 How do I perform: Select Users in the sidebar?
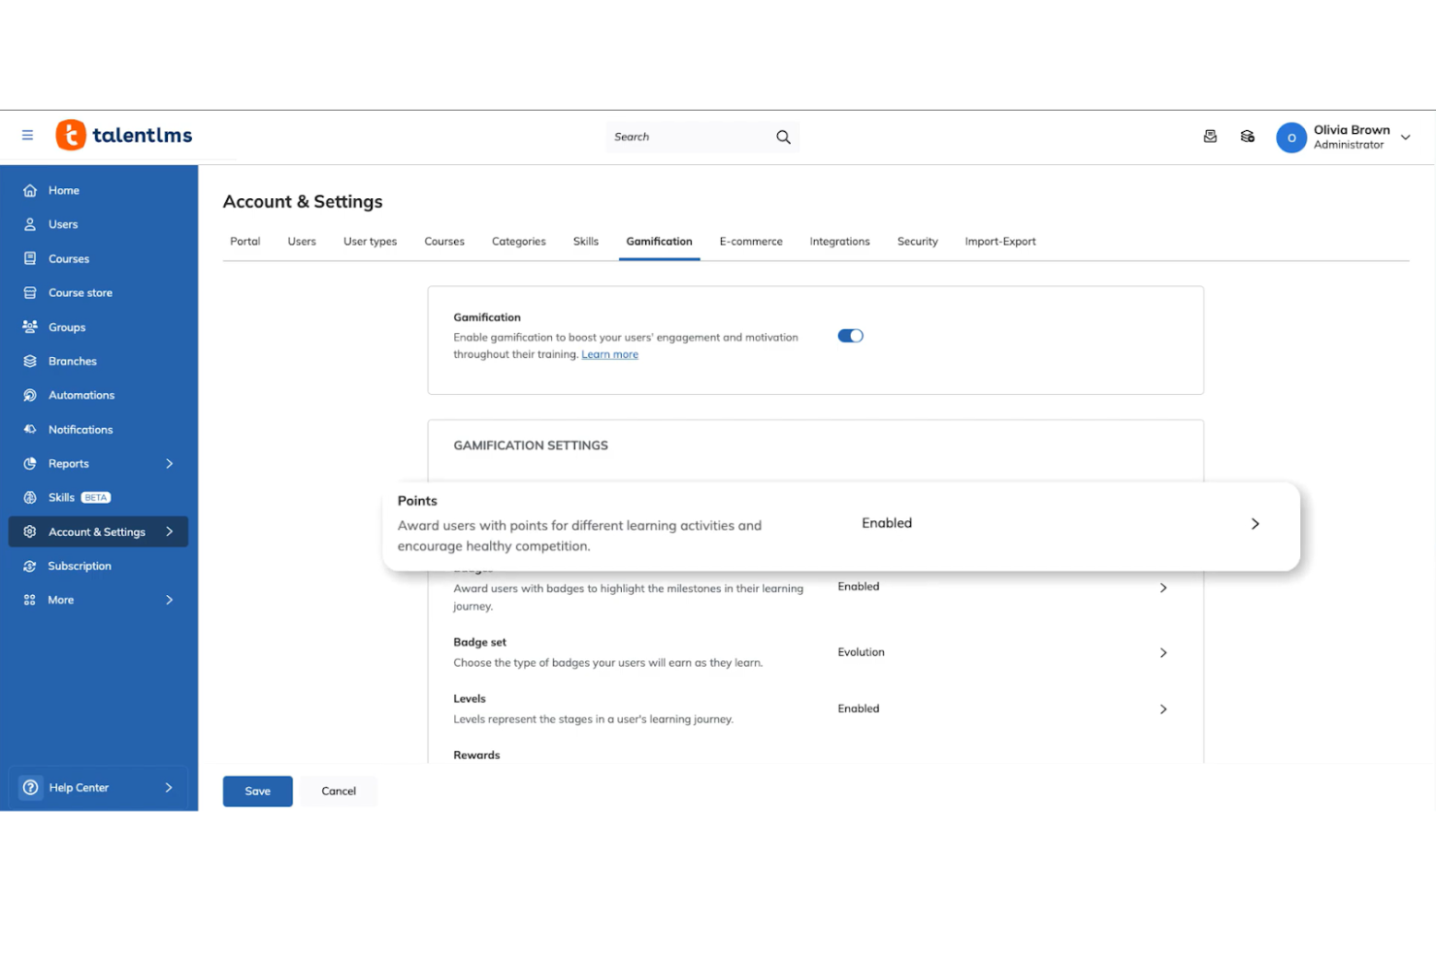pos(63,224)
